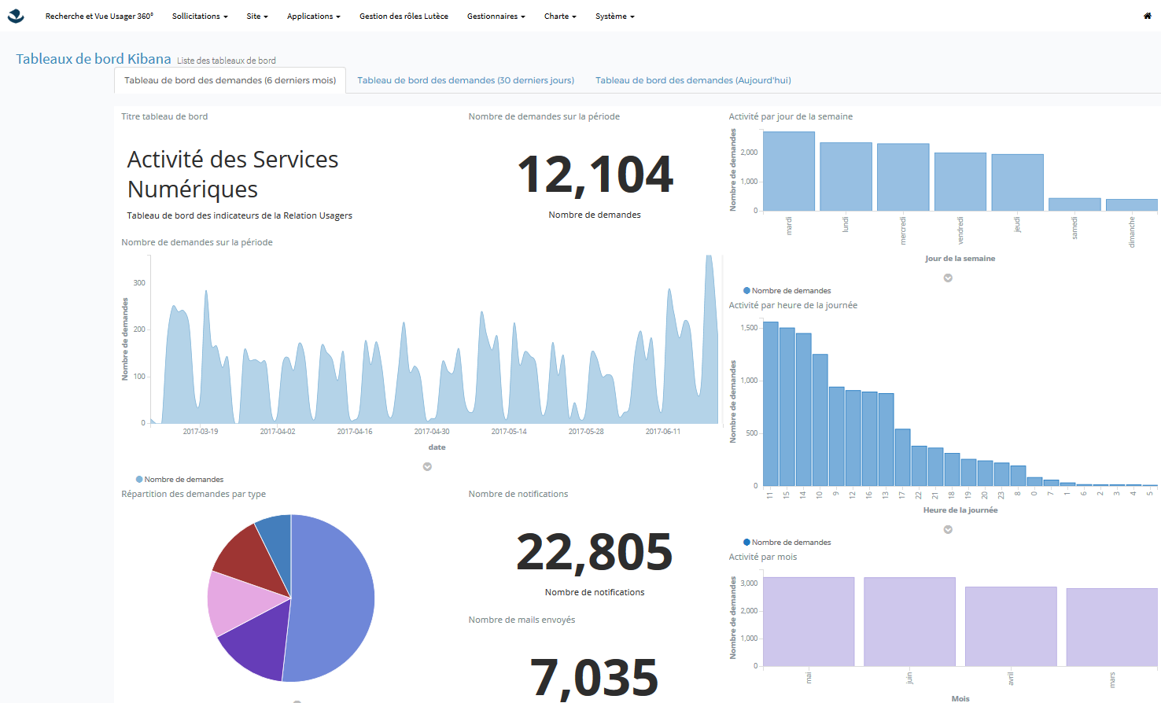Open the Site dropdown menu

pyautogui.click(x=256, y=16)
